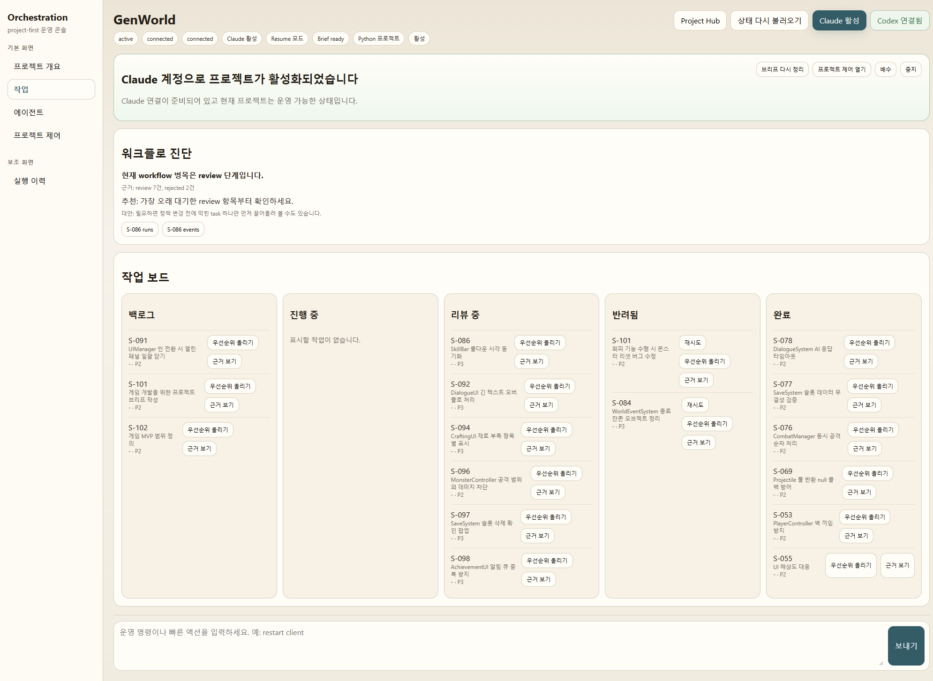Retry the S-084 WorldEventSystem task

tap(695, 404)
